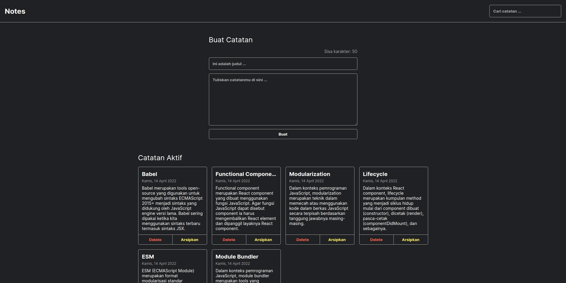
Task: Click the Module Bundler description text
Action: (244, 276)
